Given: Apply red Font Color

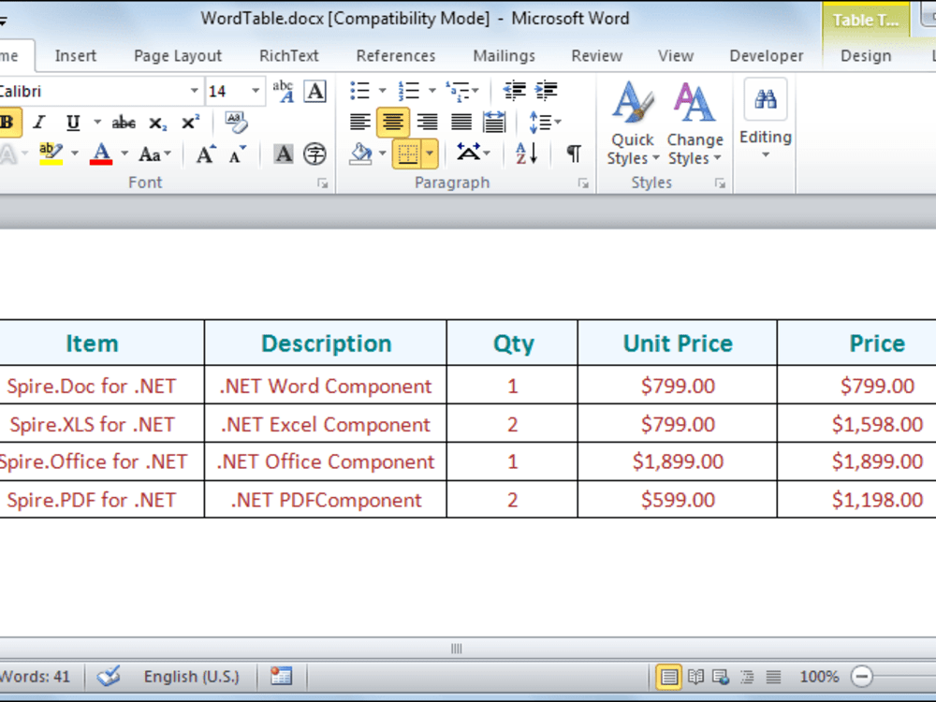Looking at the screenshot, I should pos(101,154).
